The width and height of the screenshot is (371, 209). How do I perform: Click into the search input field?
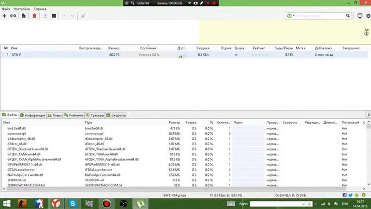coord(320,16)
